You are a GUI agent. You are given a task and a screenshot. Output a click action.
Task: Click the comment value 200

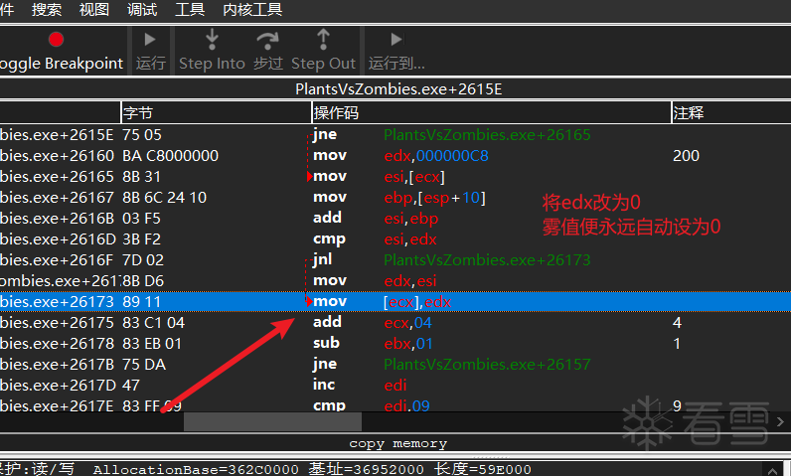pyautogui.click(x=686, y=155)
